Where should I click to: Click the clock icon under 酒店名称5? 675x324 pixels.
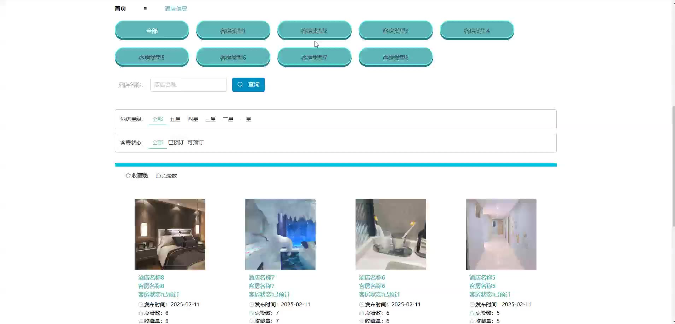tap(472, 304)
